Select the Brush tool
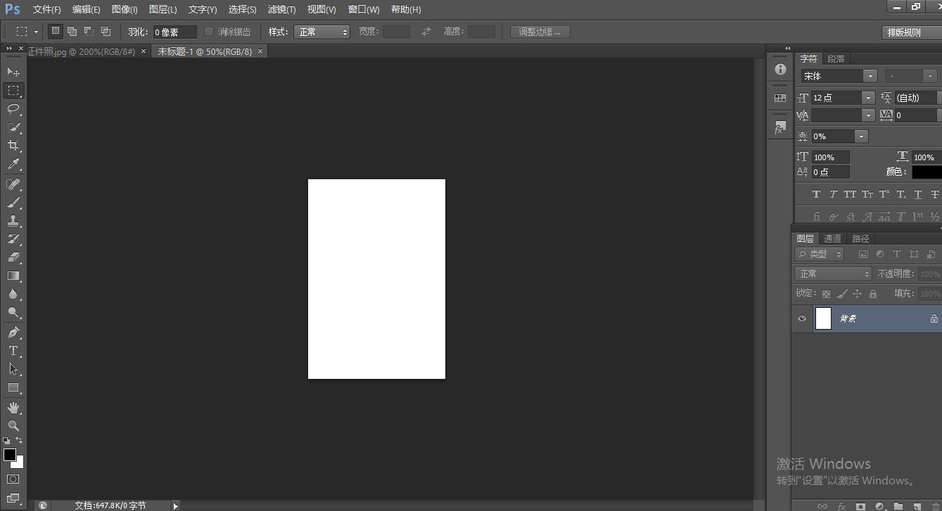 [x=13, y=202]
